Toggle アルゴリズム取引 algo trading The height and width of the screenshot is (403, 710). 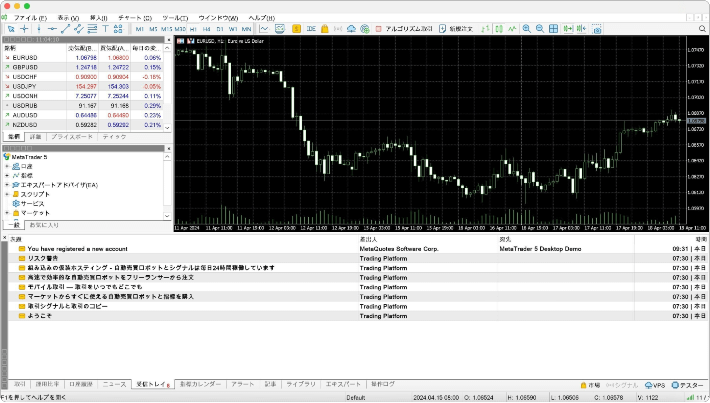404,29
